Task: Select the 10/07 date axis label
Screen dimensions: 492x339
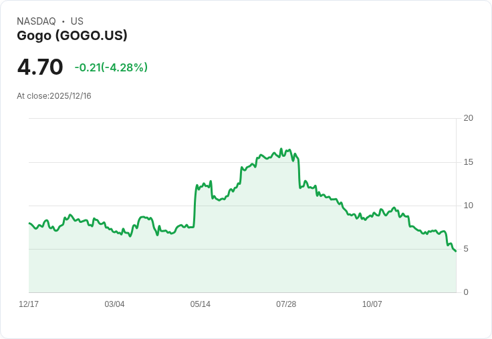Action: coord(372,304)
